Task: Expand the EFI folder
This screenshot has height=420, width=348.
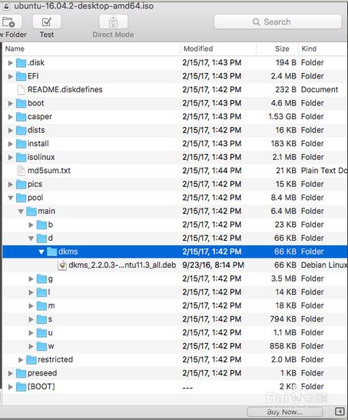Action: tap(11, 76)
